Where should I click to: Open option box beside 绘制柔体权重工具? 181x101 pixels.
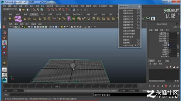(138, 45)
